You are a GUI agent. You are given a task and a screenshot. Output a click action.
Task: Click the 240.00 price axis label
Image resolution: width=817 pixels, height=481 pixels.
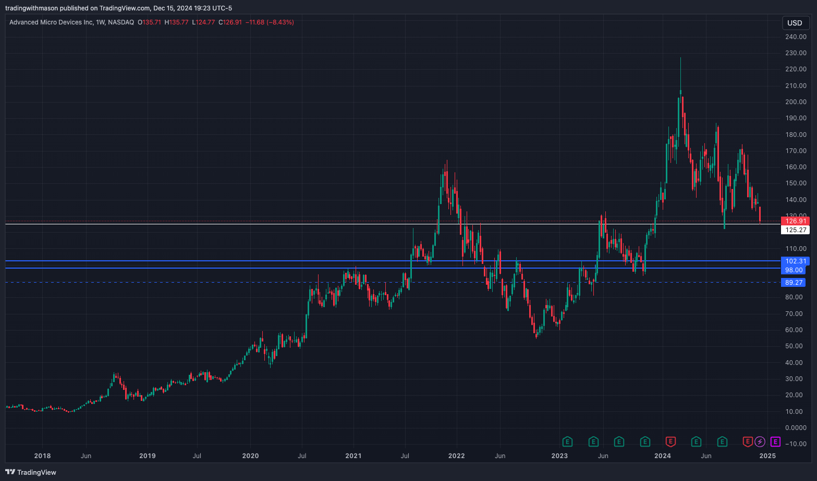pyautogui.click(x=796, y=37)
